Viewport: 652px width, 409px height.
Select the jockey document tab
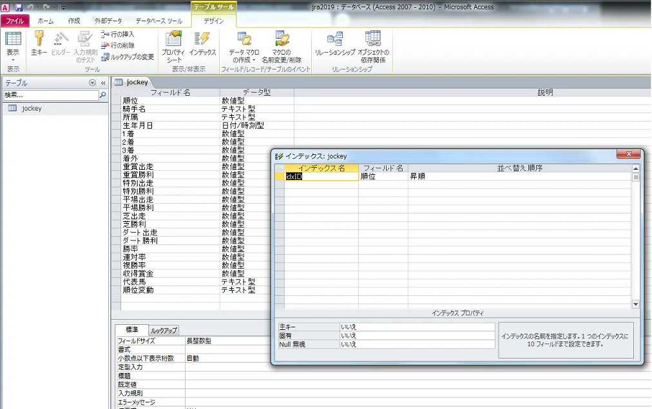(132, 82)
